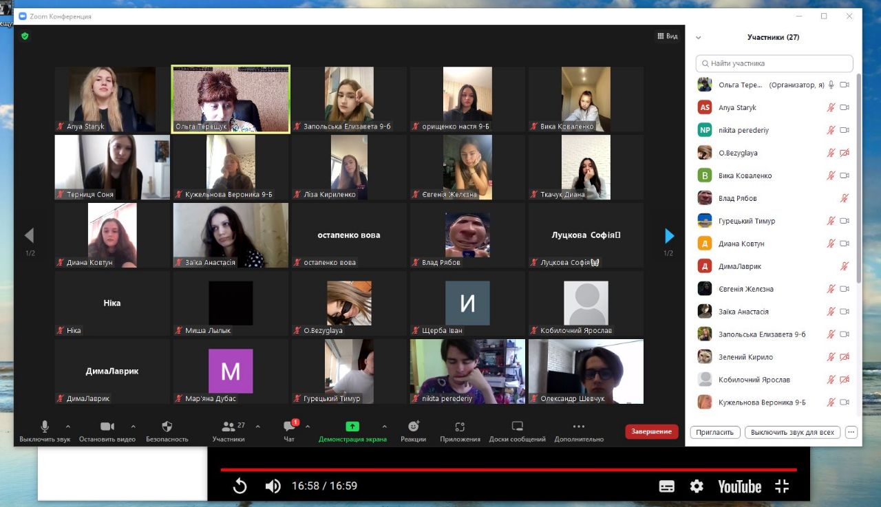Click the Пригласить button
Viewport: 881px width, 507px height.
[x=715, y=433]
